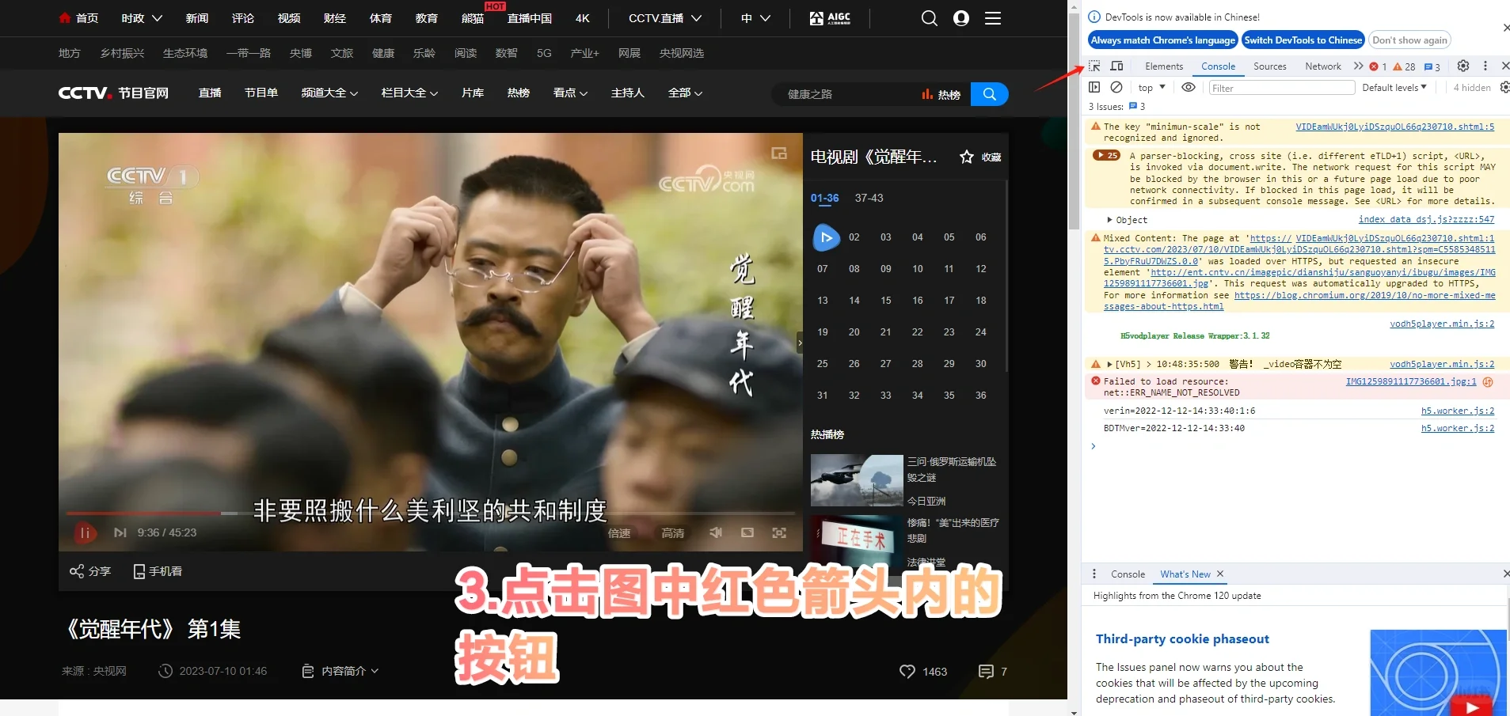Viewport: 1510px width, 716px height.
Task: Clear the console with the block icon
Action: pos(1115,87)
